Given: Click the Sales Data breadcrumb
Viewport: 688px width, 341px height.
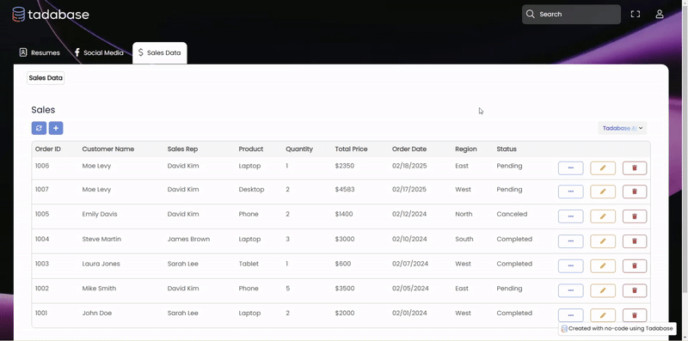Looking at the screenshot, I should pyautogui.click(x=46, y=78).
